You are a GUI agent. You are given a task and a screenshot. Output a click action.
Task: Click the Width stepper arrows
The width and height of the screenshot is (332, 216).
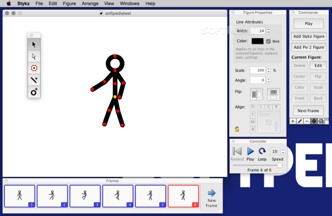pos(268,31)
